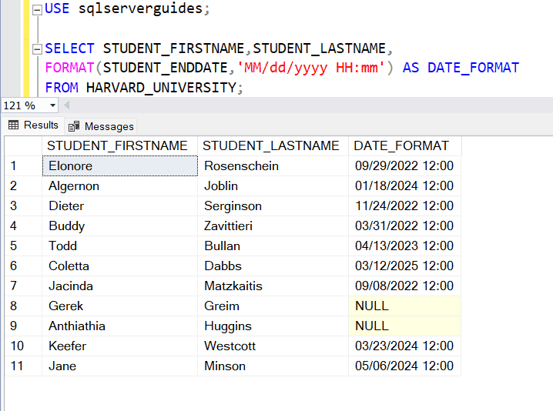553x411 pixels.
Task: Click the cell containing Algernon
Action: pyautogui.click(x=119, y=186)
